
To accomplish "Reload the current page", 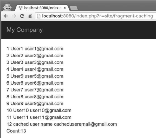I will [22, 16].
